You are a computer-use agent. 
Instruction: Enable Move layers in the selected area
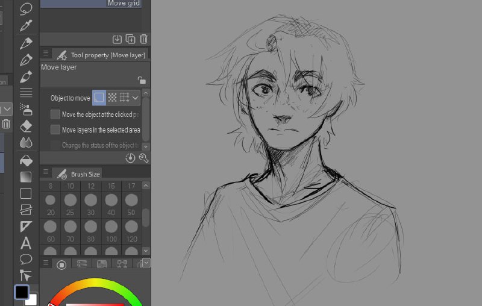tap(55, 130)
